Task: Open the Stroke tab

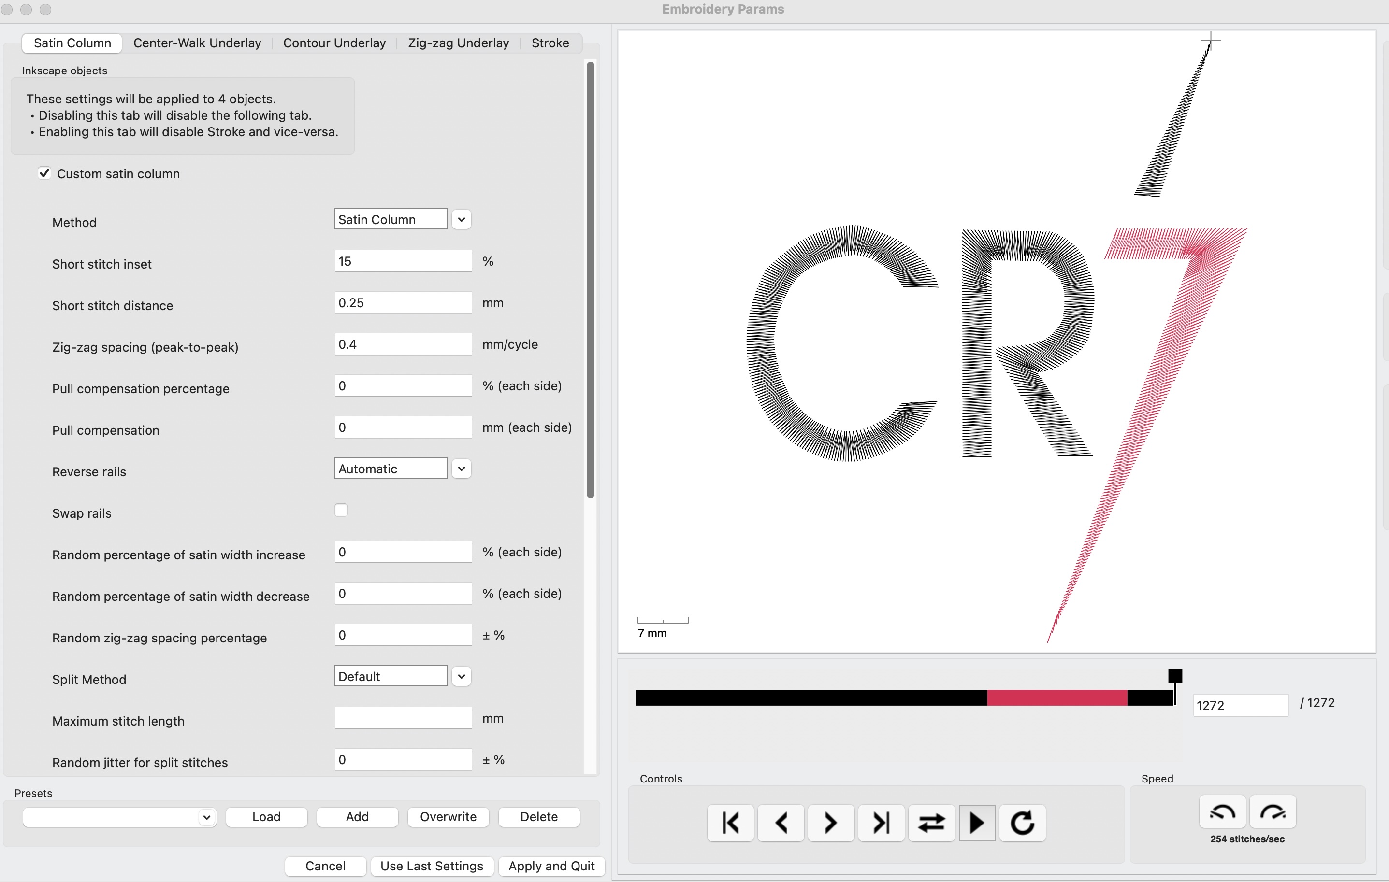Action: [550, 43]
